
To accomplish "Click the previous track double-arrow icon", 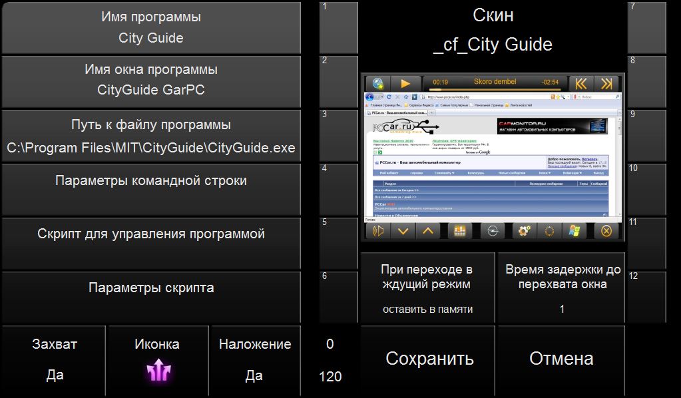I will [x=582, y=83].
